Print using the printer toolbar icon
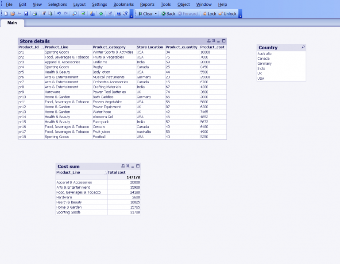 [35, 14]
